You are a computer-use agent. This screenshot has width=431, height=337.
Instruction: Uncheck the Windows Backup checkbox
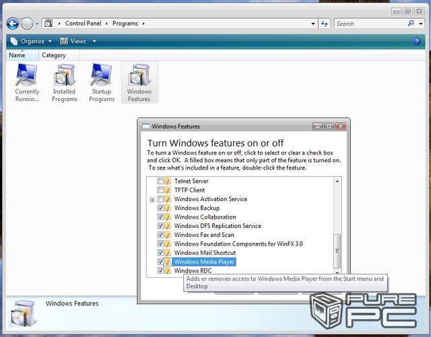click(160, 208)
